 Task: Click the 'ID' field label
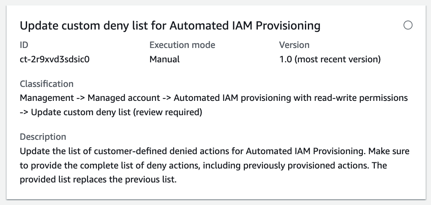(x=24, y=45)
